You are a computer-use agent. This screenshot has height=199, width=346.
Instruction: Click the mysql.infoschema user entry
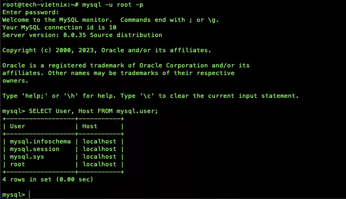point(39,142)
